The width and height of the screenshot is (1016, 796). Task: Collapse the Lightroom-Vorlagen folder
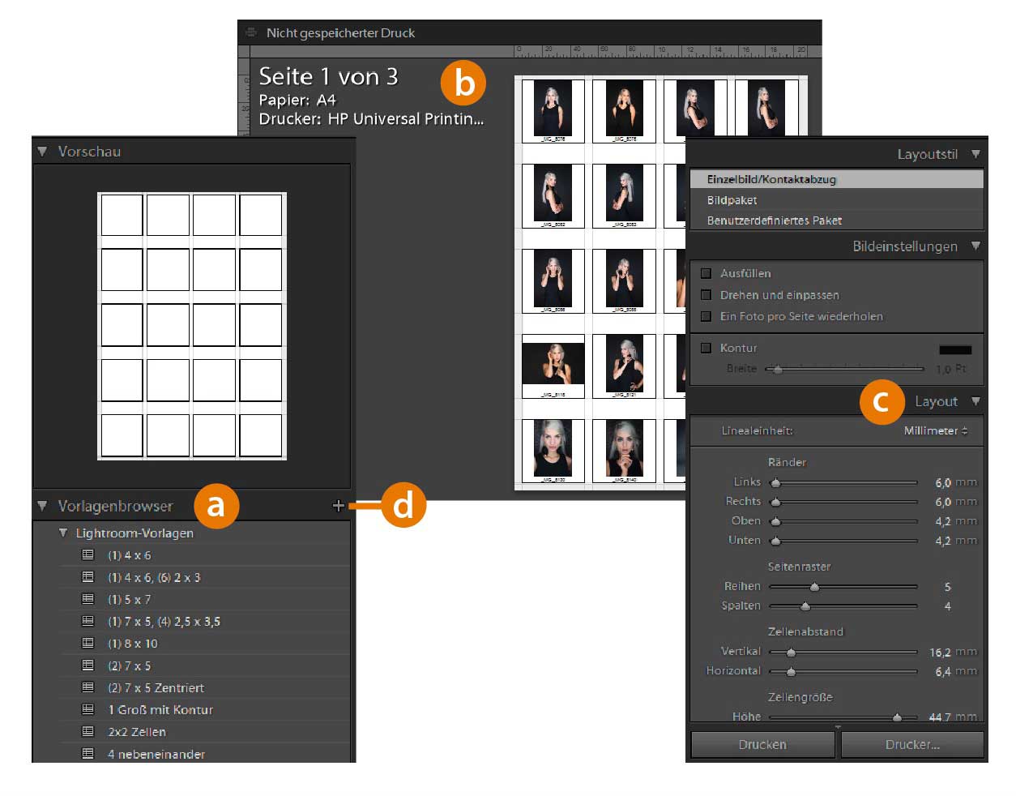click(x=63, y=533)
